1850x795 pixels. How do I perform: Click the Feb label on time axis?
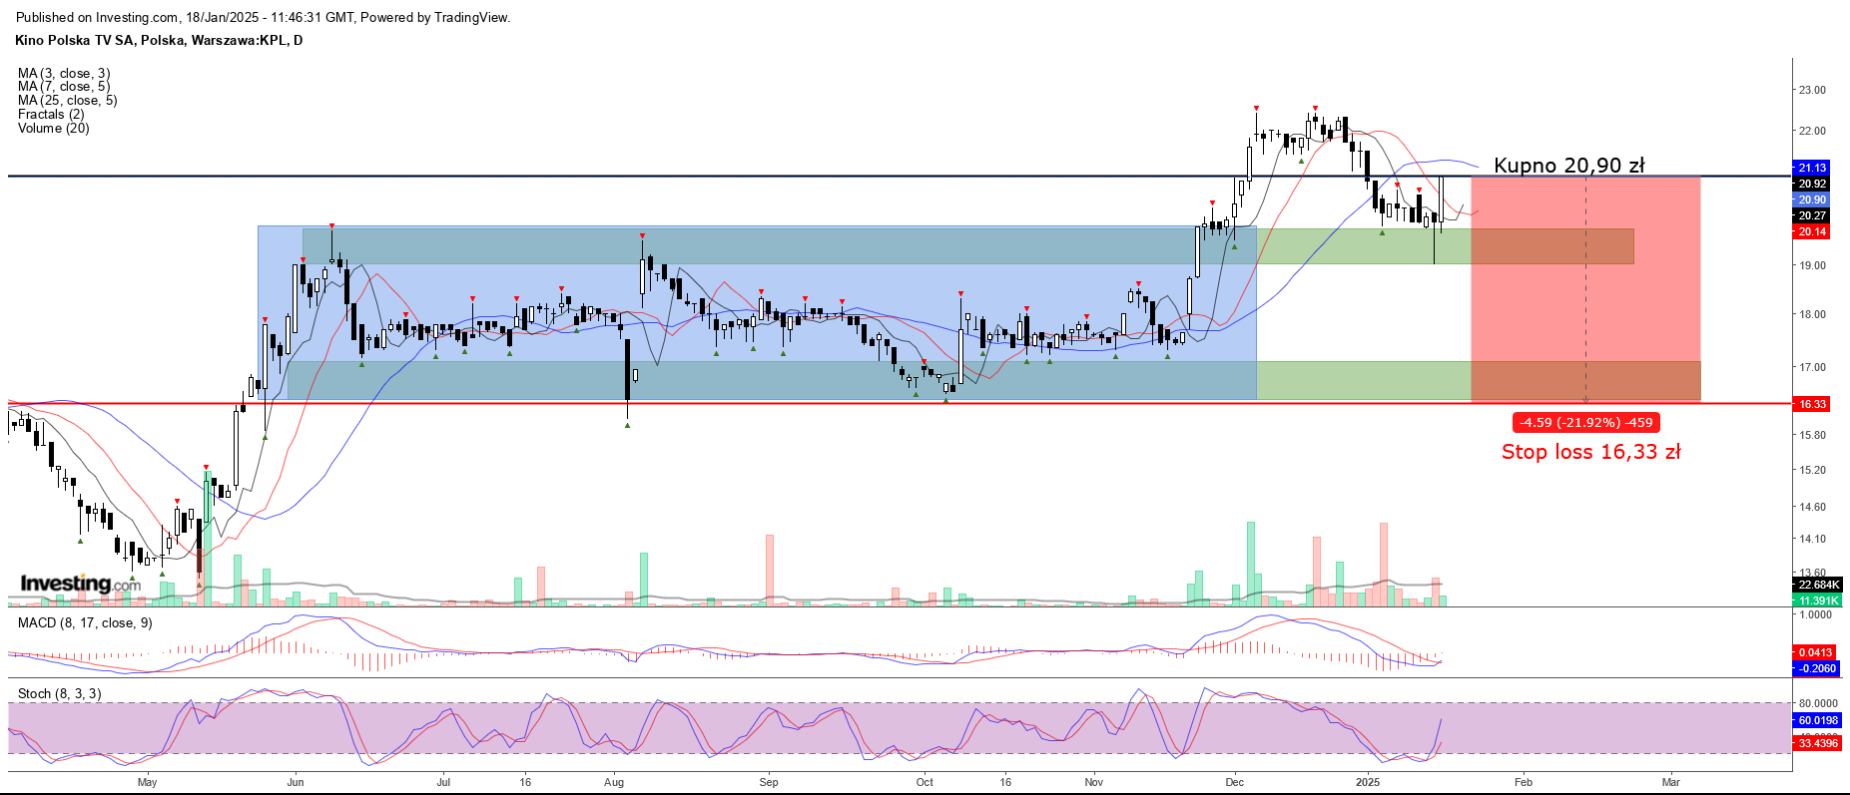[x=1524, y=782]
